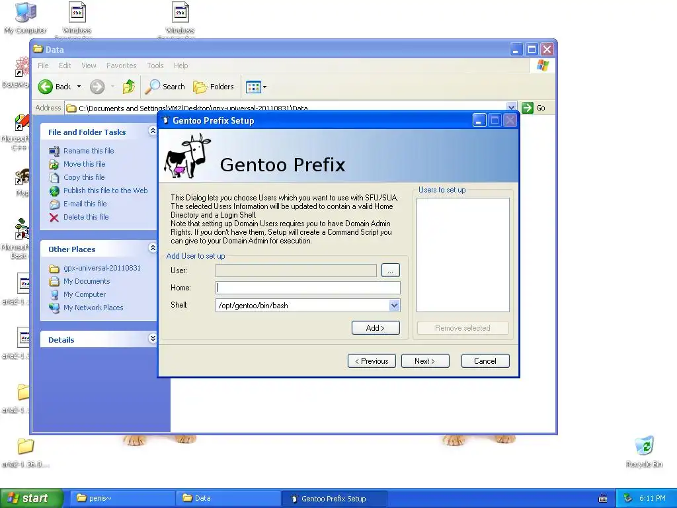The image size is (677, 508).
Task: Toggle the Folders pane button
Action: (x=214, y=87)
